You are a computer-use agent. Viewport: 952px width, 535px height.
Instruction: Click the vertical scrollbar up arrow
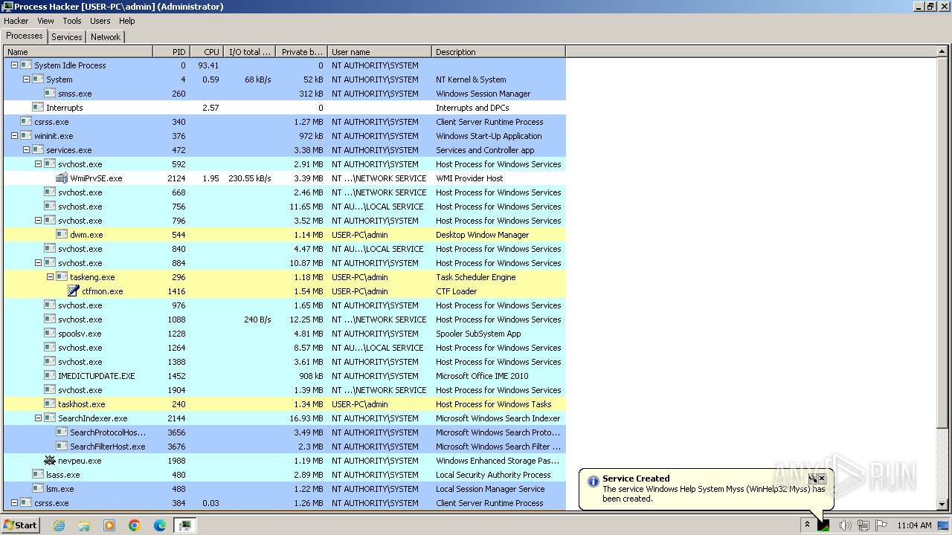click(942, 52)
